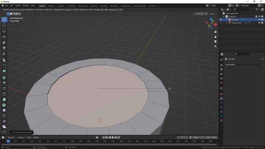Image resolution: width=265 pixels, height=149 pixels.
Task: Expand the Cylinder.010 tree item
Action: click(x=226, y=23)
